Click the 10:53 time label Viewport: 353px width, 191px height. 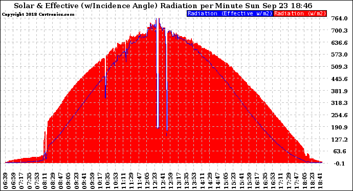[x=116, y=181]
